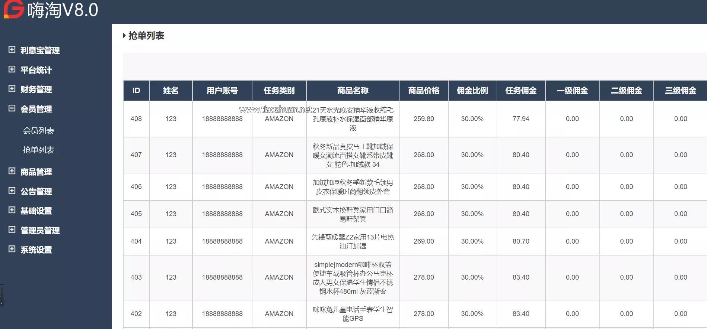Screen dimensions: 707x329
Task: Click the 用户账号 column header
Action: tap(222, 91)
